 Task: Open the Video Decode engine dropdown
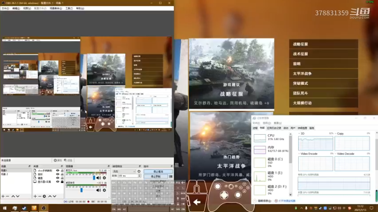point(335,154)
